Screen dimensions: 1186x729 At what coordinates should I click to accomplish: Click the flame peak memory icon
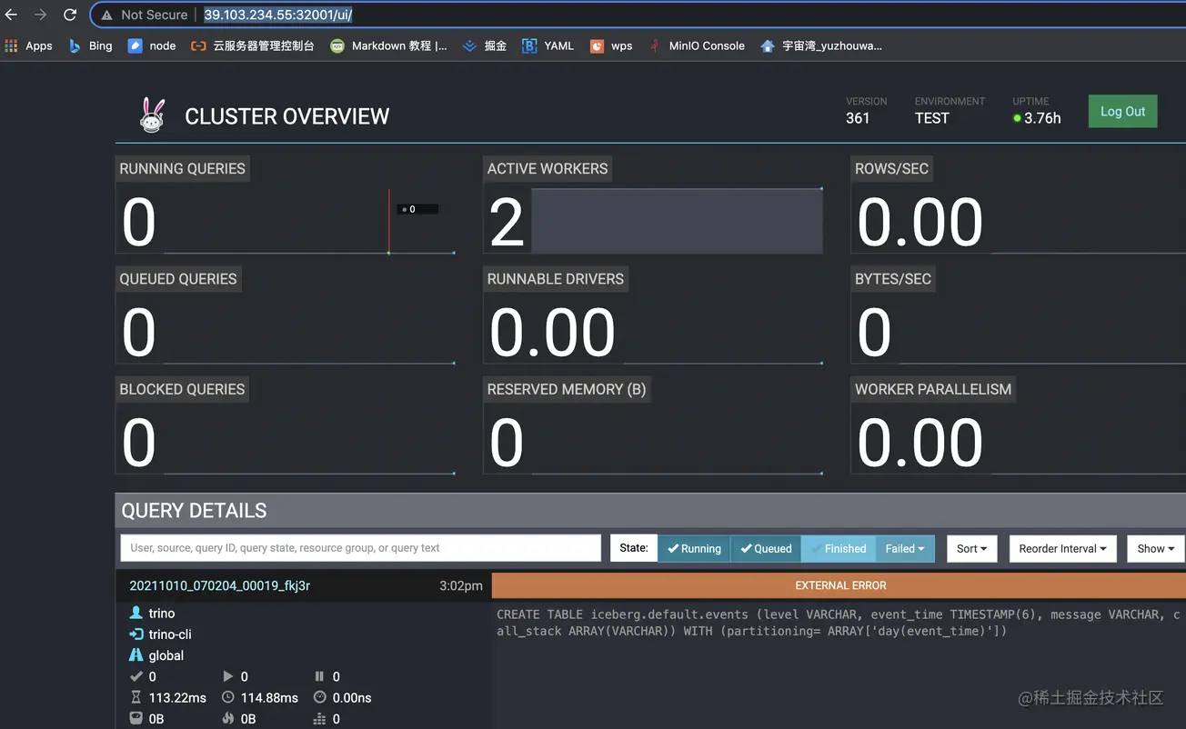(x=228, y=718)
